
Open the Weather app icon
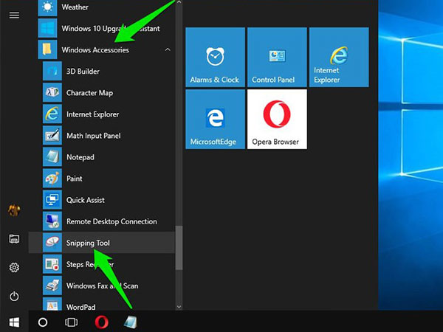(x=47, y=7)
